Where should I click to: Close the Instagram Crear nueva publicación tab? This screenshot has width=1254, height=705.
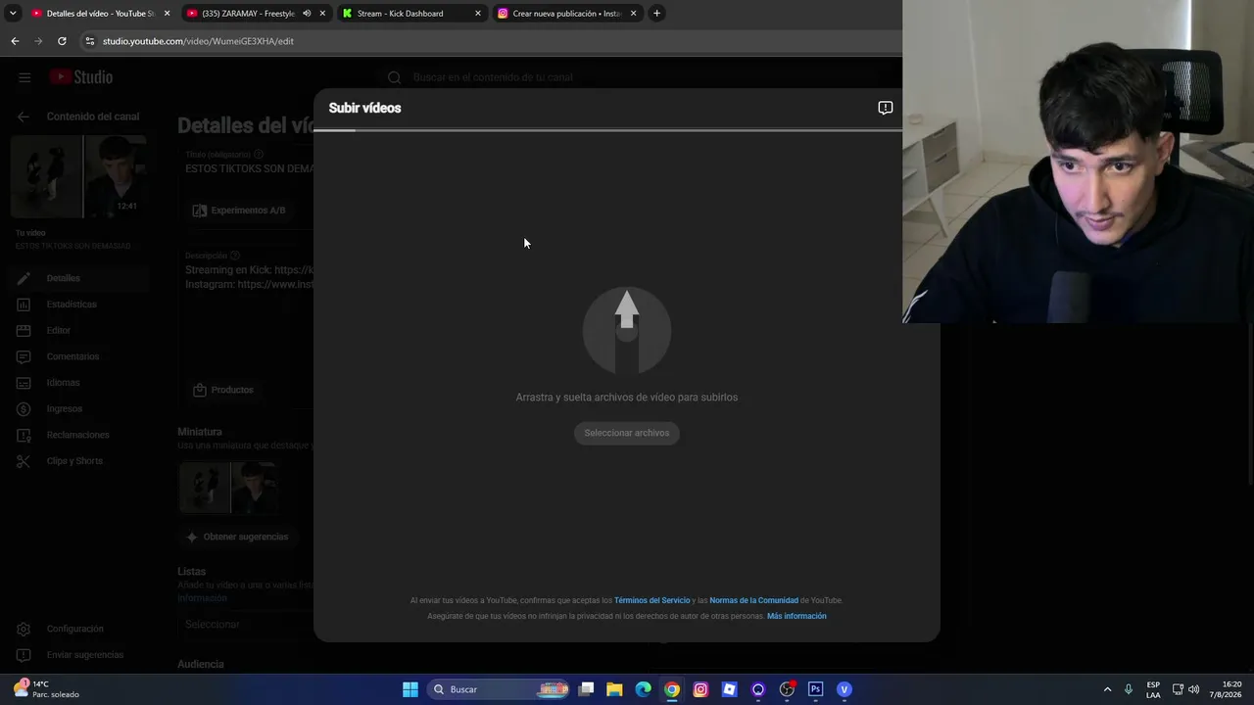tap(633, 14)
